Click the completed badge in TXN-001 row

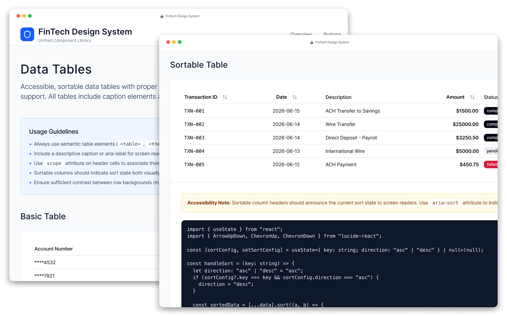pyautogui.click(x=491, y=111)
